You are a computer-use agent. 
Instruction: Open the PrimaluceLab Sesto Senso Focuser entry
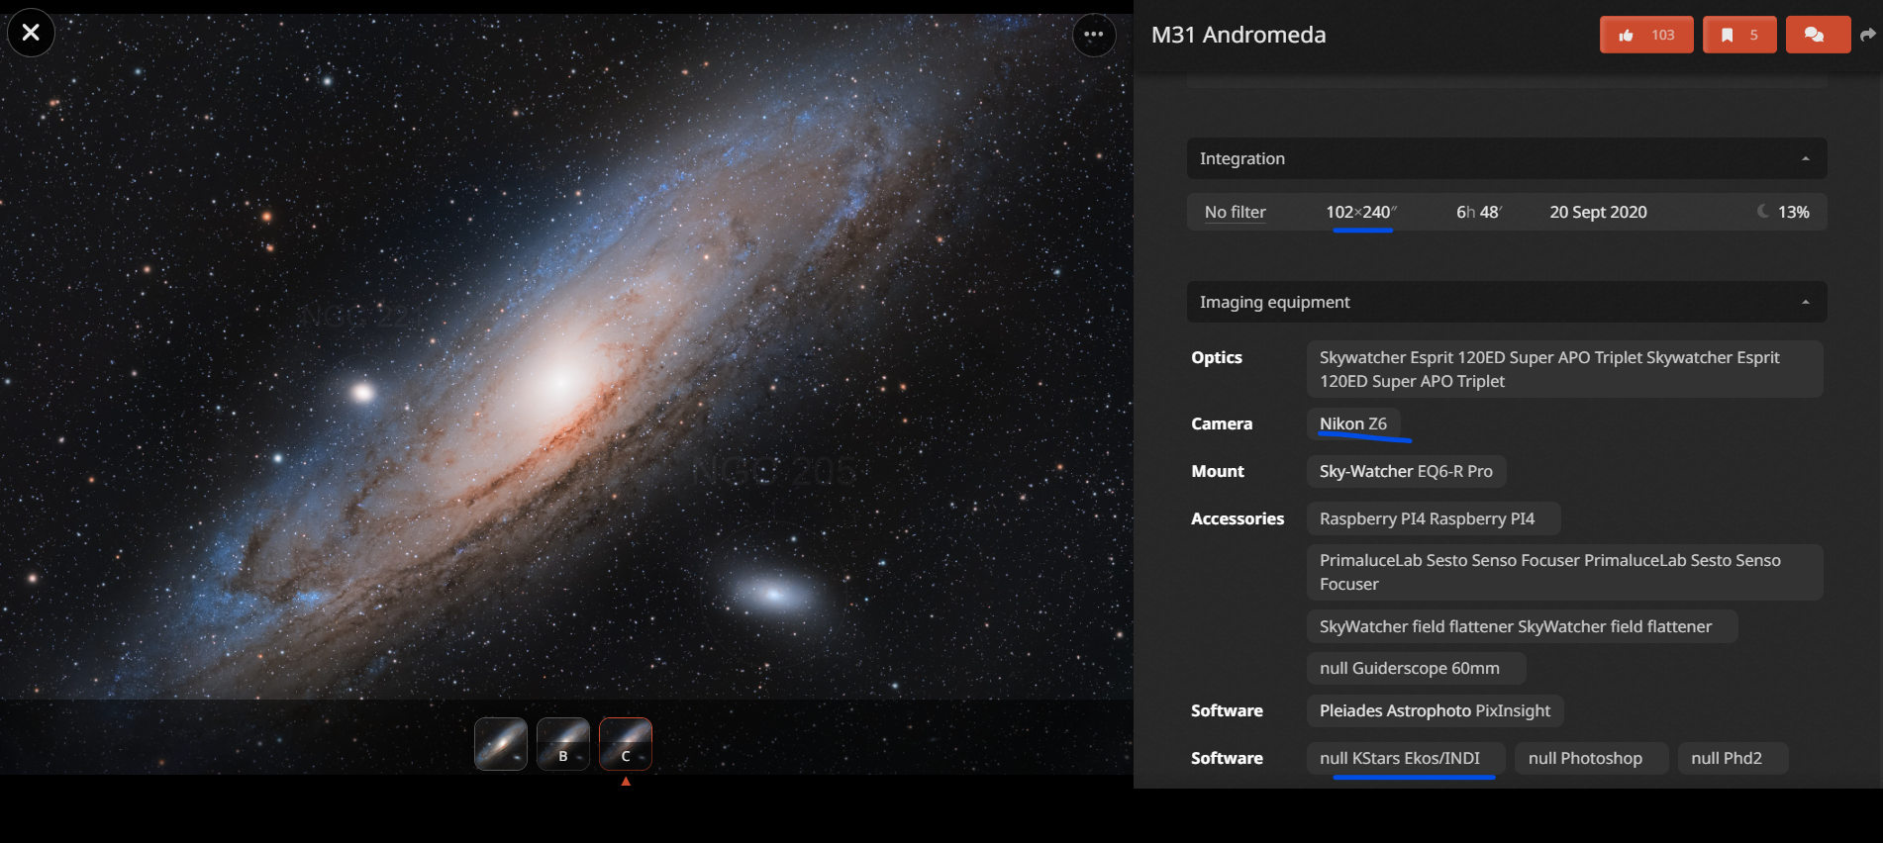point(1564,572)
